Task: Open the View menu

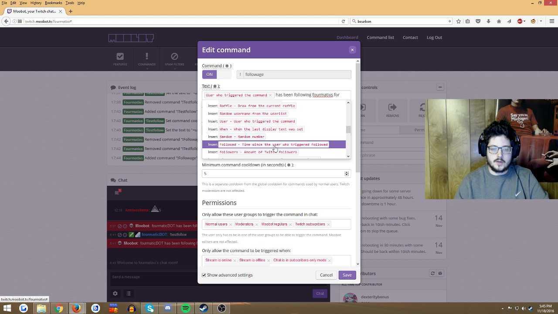Action: click(23, 3)
